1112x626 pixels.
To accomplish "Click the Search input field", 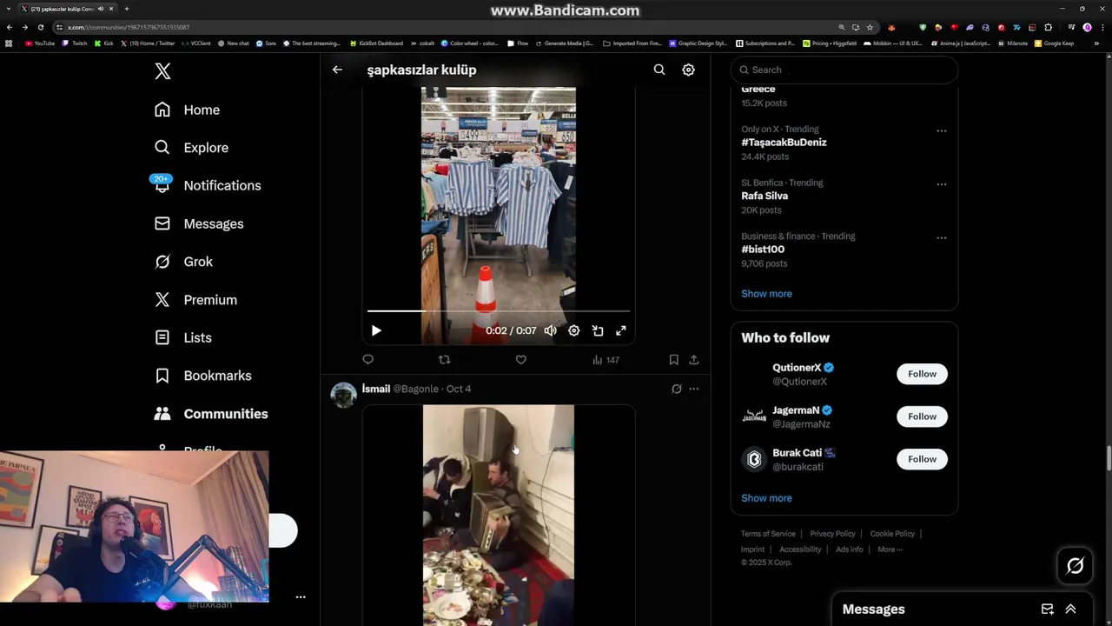I will click(x=844, y=70).
